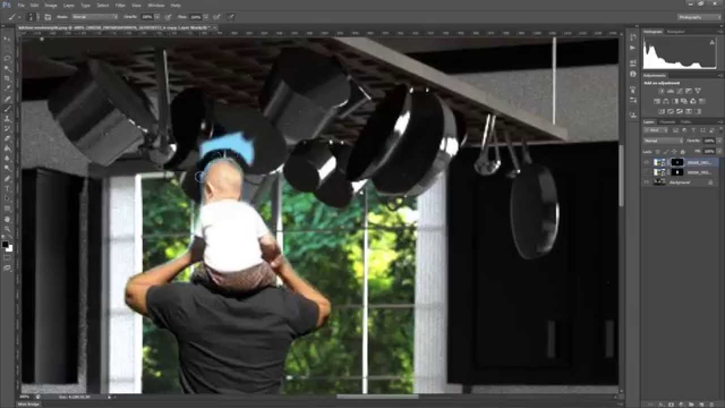Open the Filter menu
Viewport: 725px width, 408px height.
(x=120, y=5)
